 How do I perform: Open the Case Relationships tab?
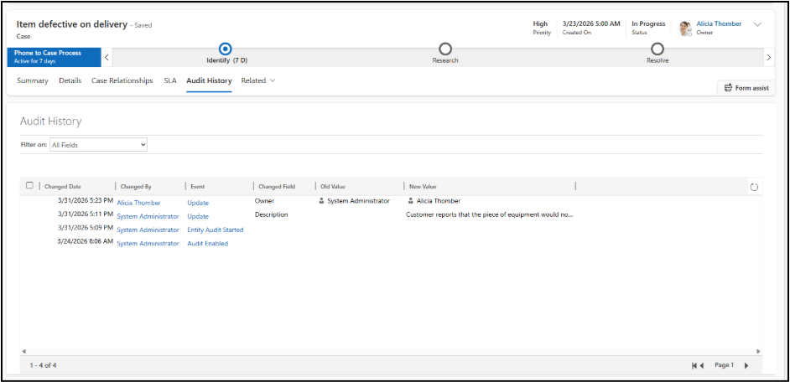(122, 81)
